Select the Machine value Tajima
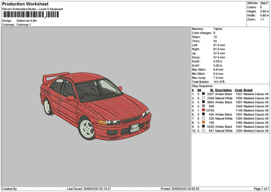This screenshot has height=192, width=271. [x=218, y=29]
